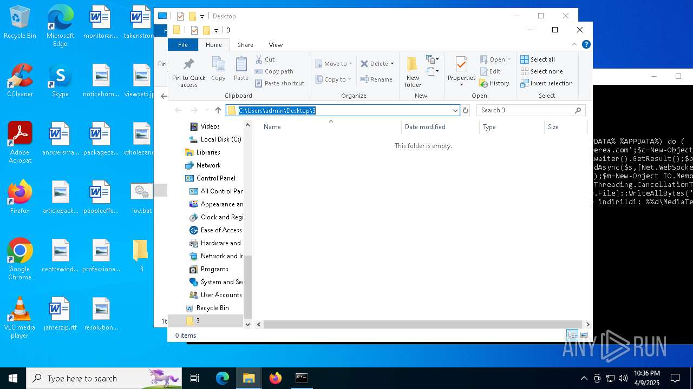The image size is (693, 389).
Task: Select Recycle Bin desktop icon
Action: coord(20,23)
